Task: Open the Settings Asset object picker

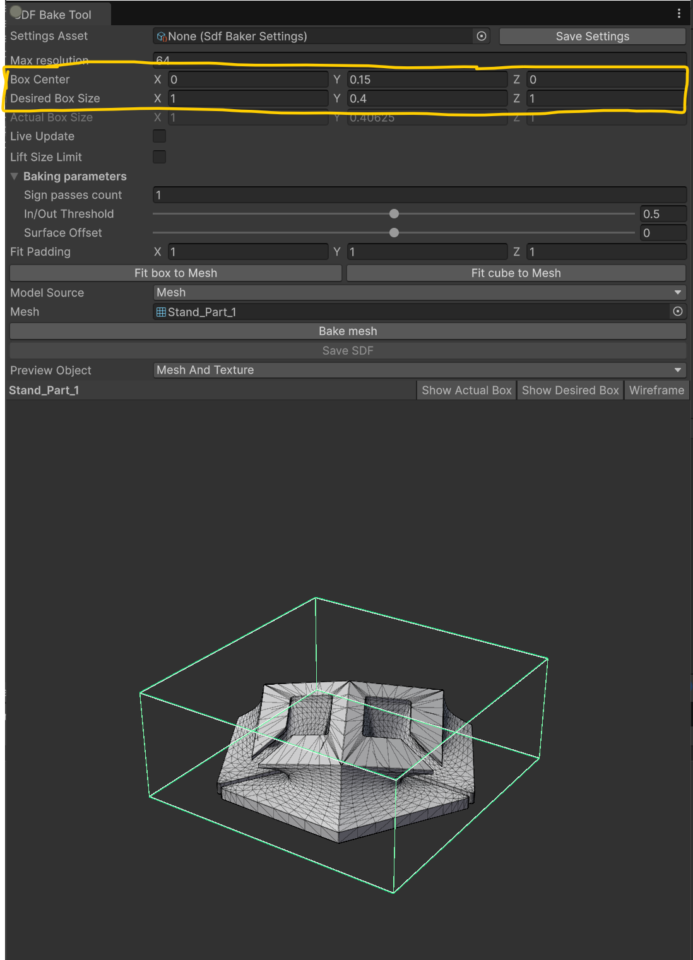Action: coord(481,36)
